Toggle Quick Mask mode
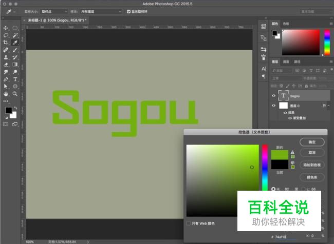 pyautogui.click(x=6, y=124)
